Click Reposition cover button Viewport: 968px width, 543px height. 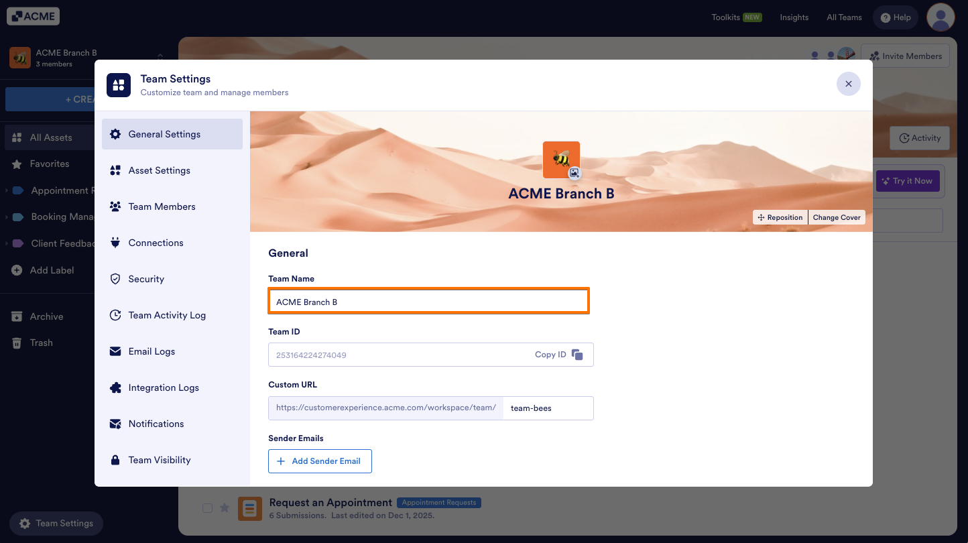[x=780, y=217]
